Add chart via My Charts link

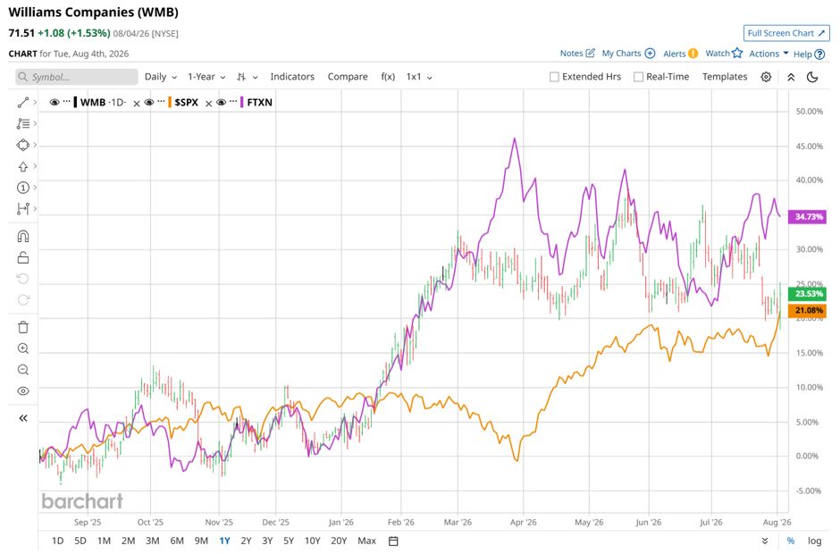(628, 54)
